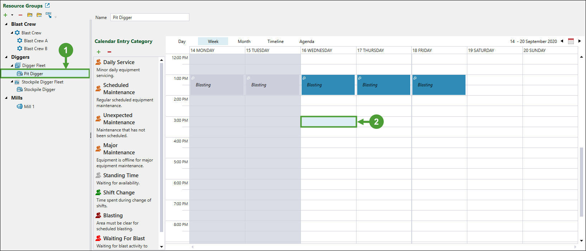Collapse the Digger Fleet tree node
The image size is (586, 251).
12,66
